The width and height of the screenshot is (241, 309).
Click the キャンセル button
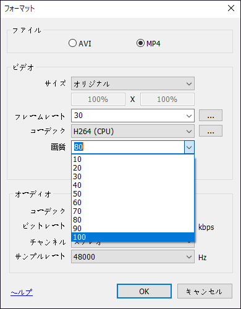tap(205, 291)
